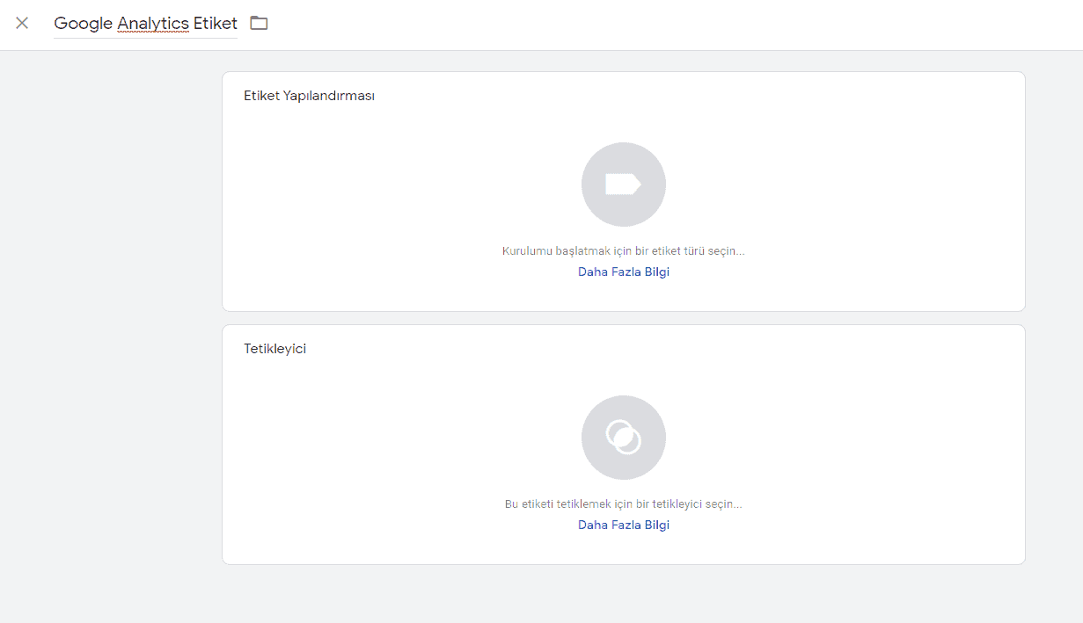Click the text prompting tetikleyici seçimi
The image size is (1083, 623).
(x=624, y=503)
